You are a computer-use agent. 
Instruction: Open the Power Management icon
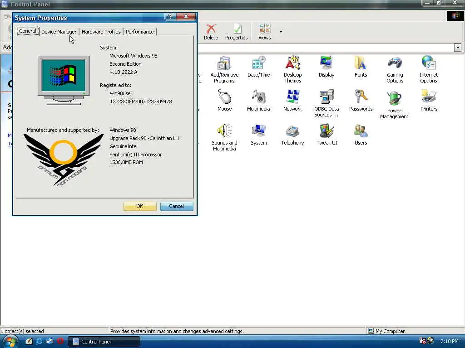[x=394, y=105]
